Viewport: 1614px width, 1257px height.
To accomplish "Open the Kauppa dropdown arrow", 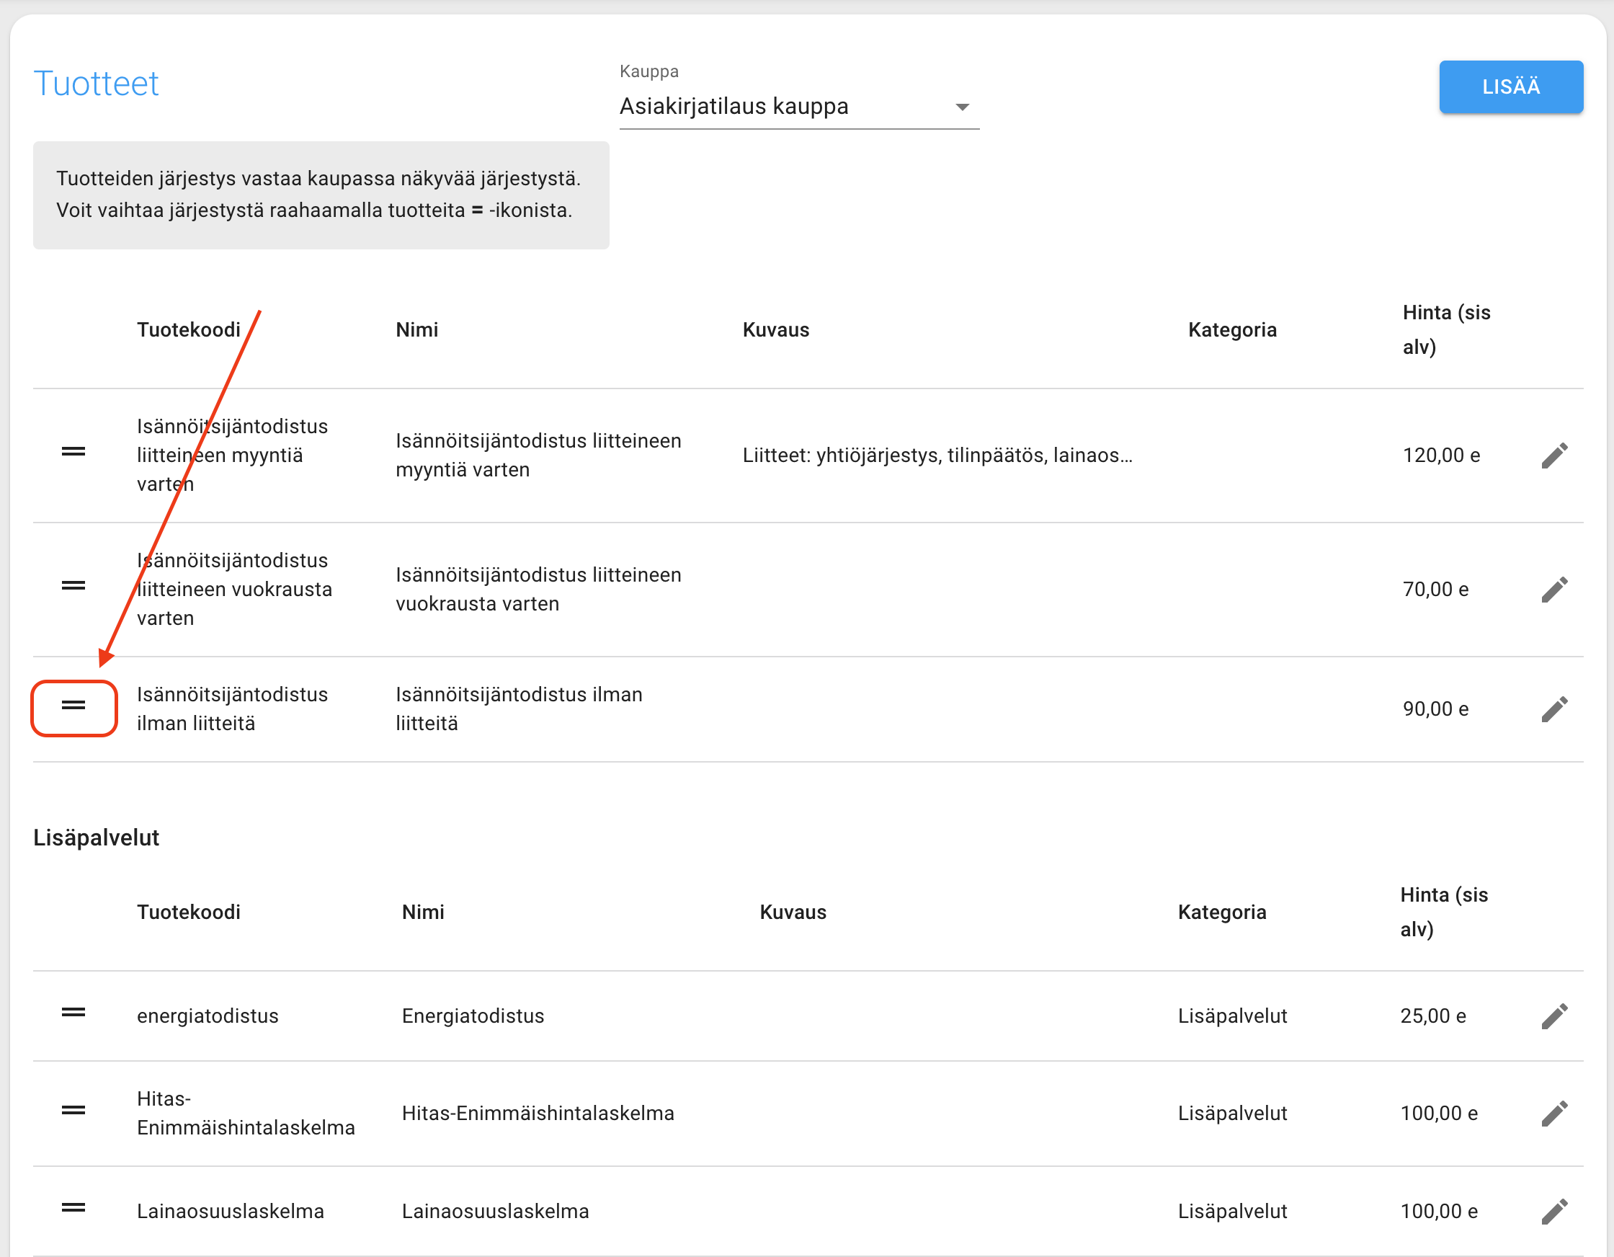I will [961, 107].
